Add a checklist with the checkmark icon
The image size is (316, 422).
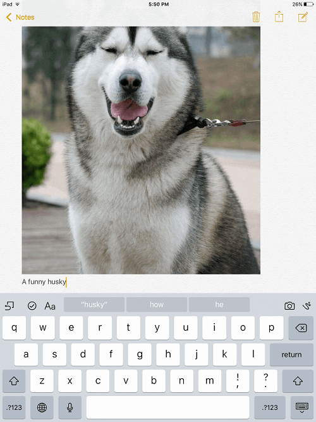[x=32, y=306]
